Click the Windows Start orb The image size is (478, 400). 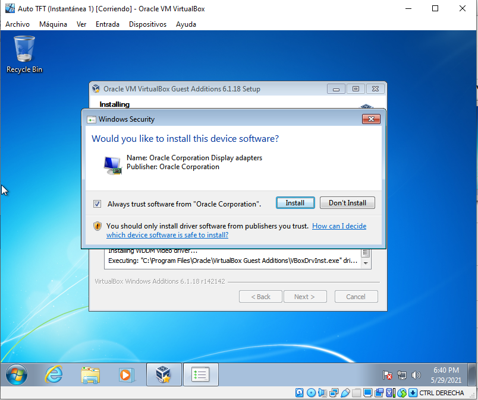17,374
